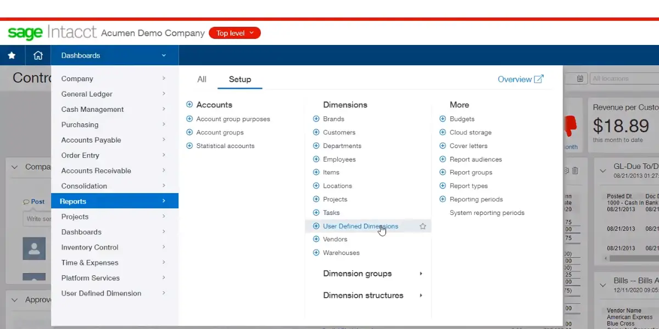Add a Report type using plus icon
This screenshot has height=329, width=659.
pyautogui.click(x=443, y=186)
